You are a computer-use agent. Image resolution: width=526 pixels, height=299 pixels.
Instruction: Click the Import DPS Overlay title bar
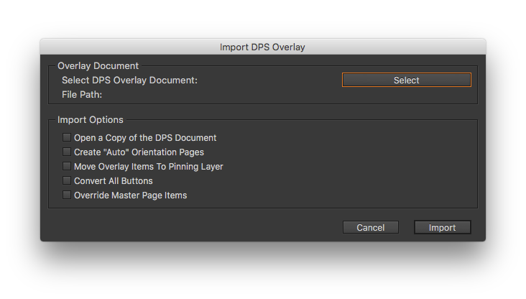263,47
